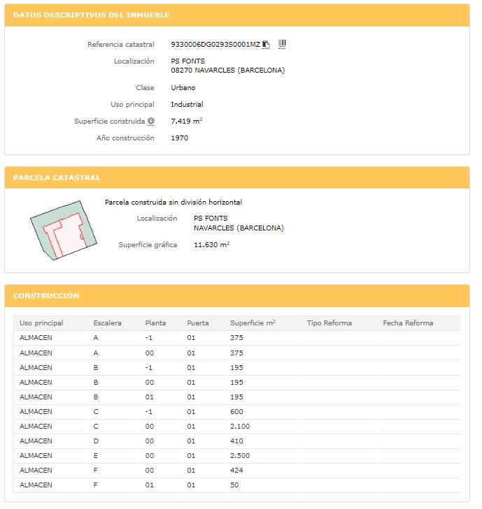This screenshot has width=482, height=509.
Task: Click the Superficie m² column header
Action: point(253,323)
